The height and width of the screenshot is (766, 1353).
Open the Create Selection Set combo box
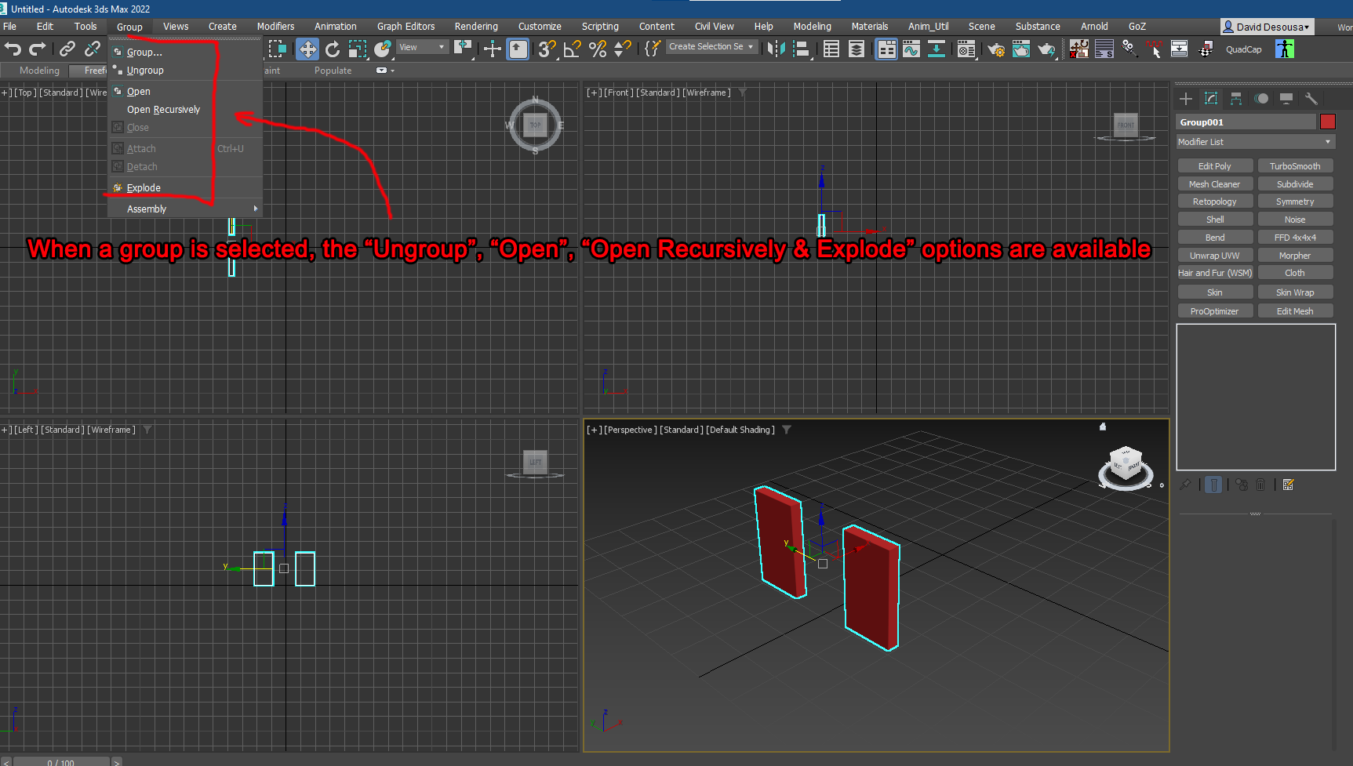click(711, 46)
